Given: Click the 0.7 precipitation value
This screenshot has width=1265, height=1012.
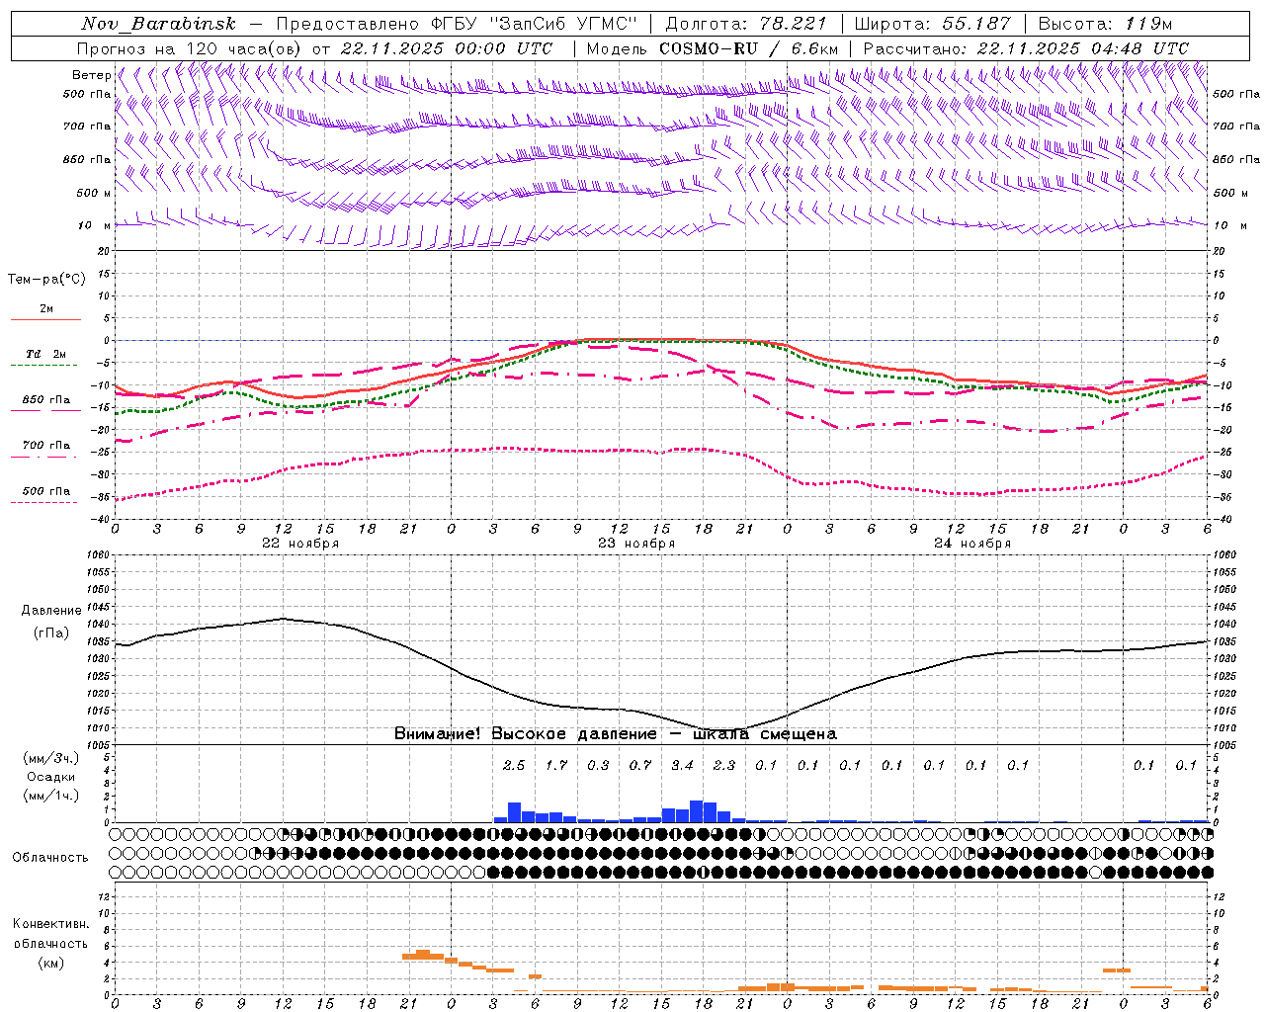Looking at the screenshot, I should click(640, 765).
